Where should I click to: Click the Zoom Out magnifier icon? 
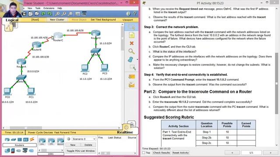point(70,14)
